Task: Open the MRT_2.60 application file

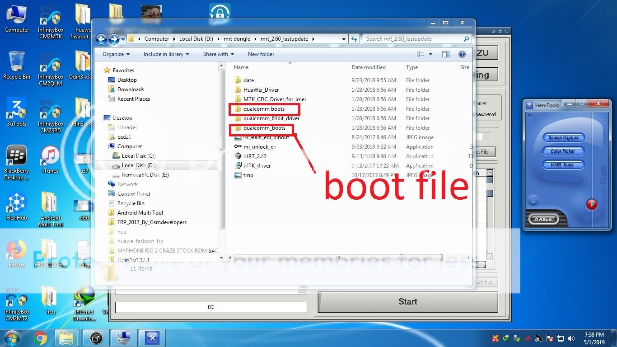Action: point(255,156)
